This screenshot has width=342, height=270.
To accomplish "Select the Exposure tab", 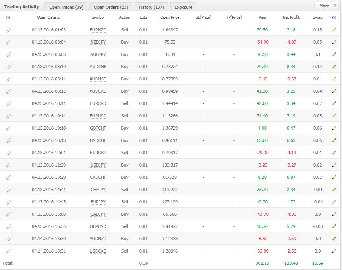I will (183, 7).
